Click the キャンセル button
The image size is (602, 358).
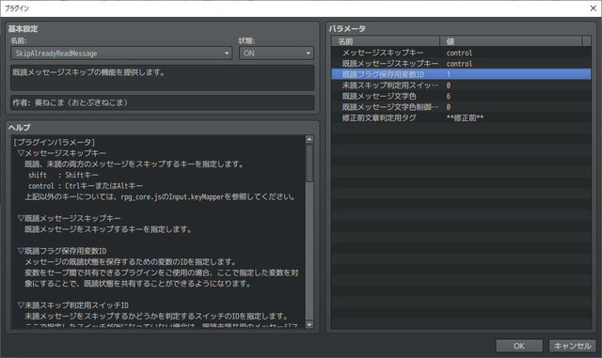[573, 346]
